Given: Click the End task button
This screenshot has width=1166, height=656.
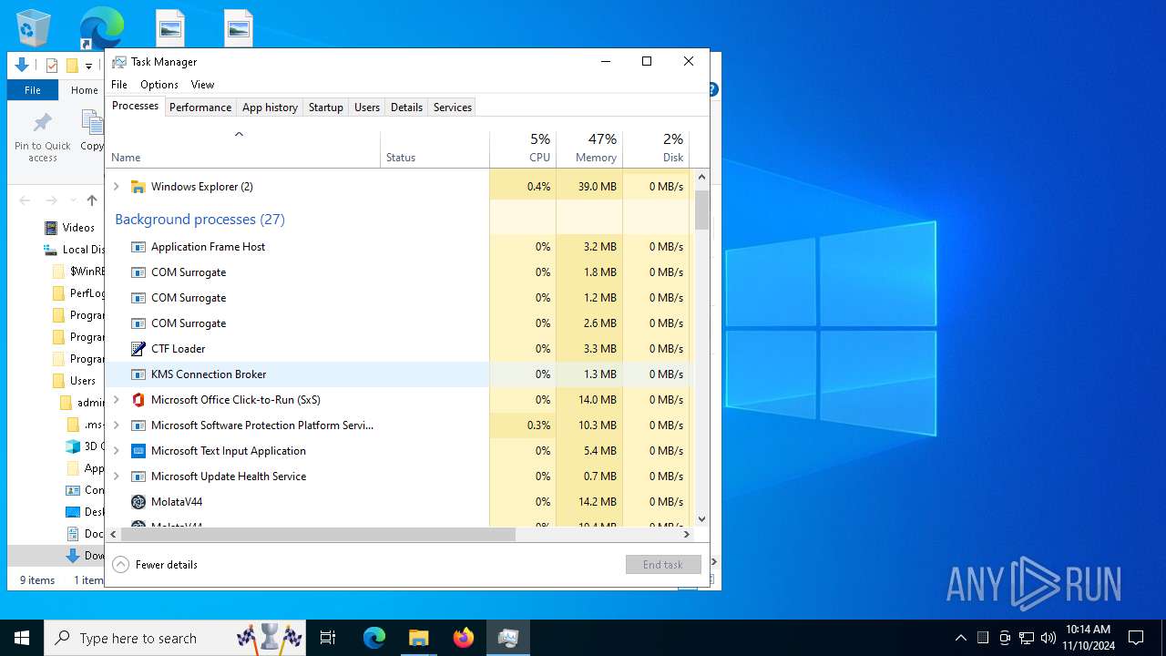Looking at the screenshot, I should [663, 565].
